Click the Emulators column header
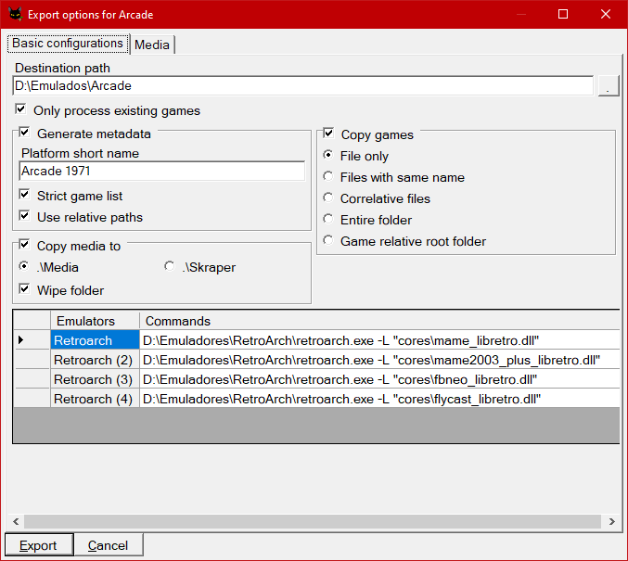628x561 pixels. pyautogui.click(x=95, y=321)
